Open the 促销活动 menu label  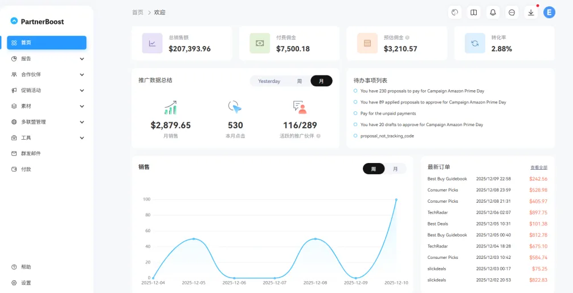(31, 90)
